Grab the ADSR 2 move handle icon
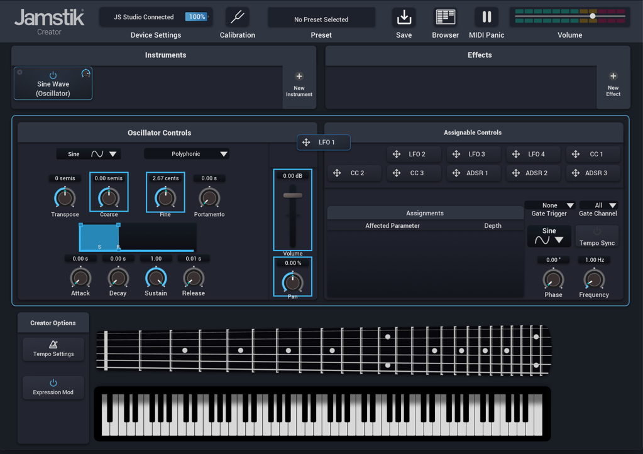This screenshot has height=454, width=643. [516, 173]
